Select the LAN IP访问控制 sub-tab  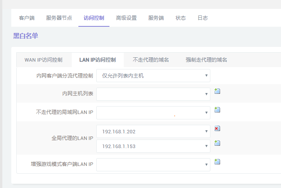pyautogui.click(x=98, y=60)
